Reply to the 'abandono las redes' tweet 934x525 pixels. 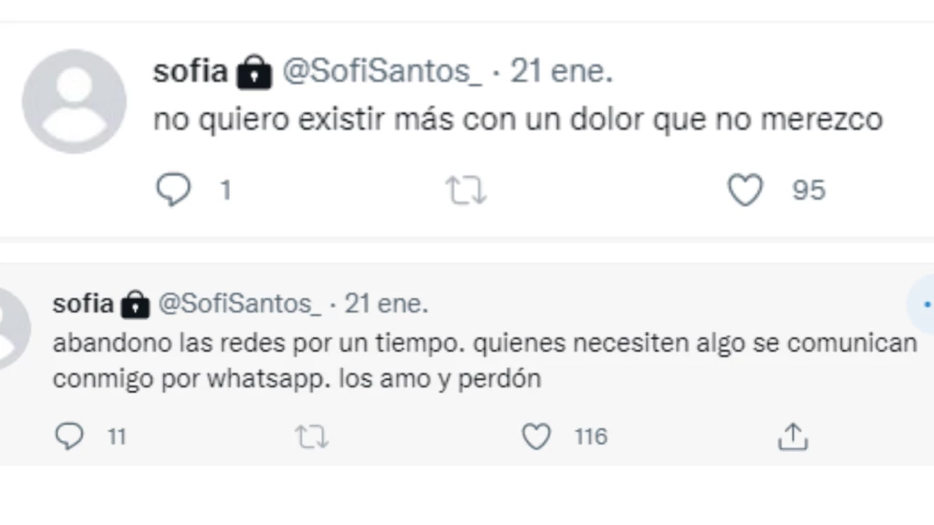(x=69, y=437)
